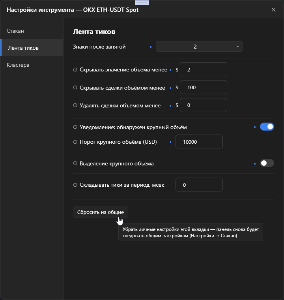This screenshot has width=284, height=300.
Task: Click the blue dot beside Скрывать сделки объёмом менее
Action: [x=170, y=88]
